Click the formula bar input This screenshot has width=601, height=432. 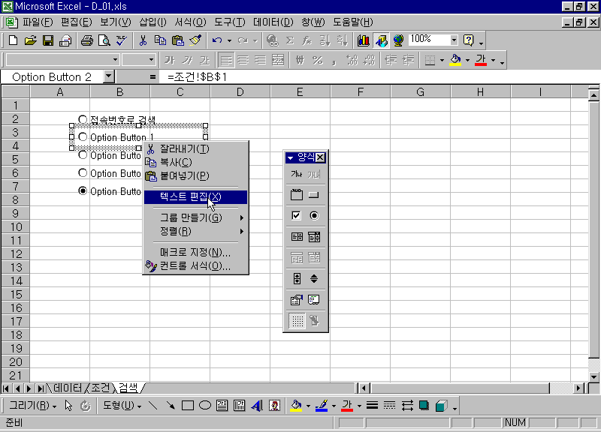[x=382, y=77]
